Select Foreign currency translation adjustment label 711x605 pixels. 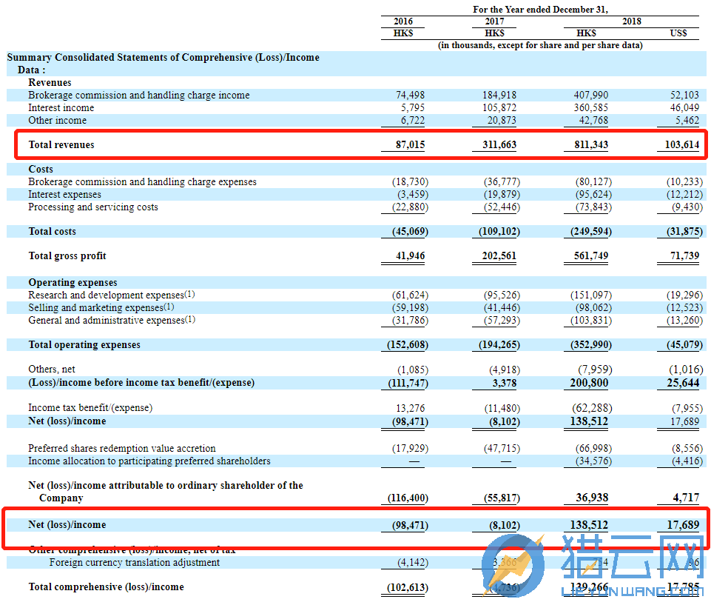tap(135, 563)
